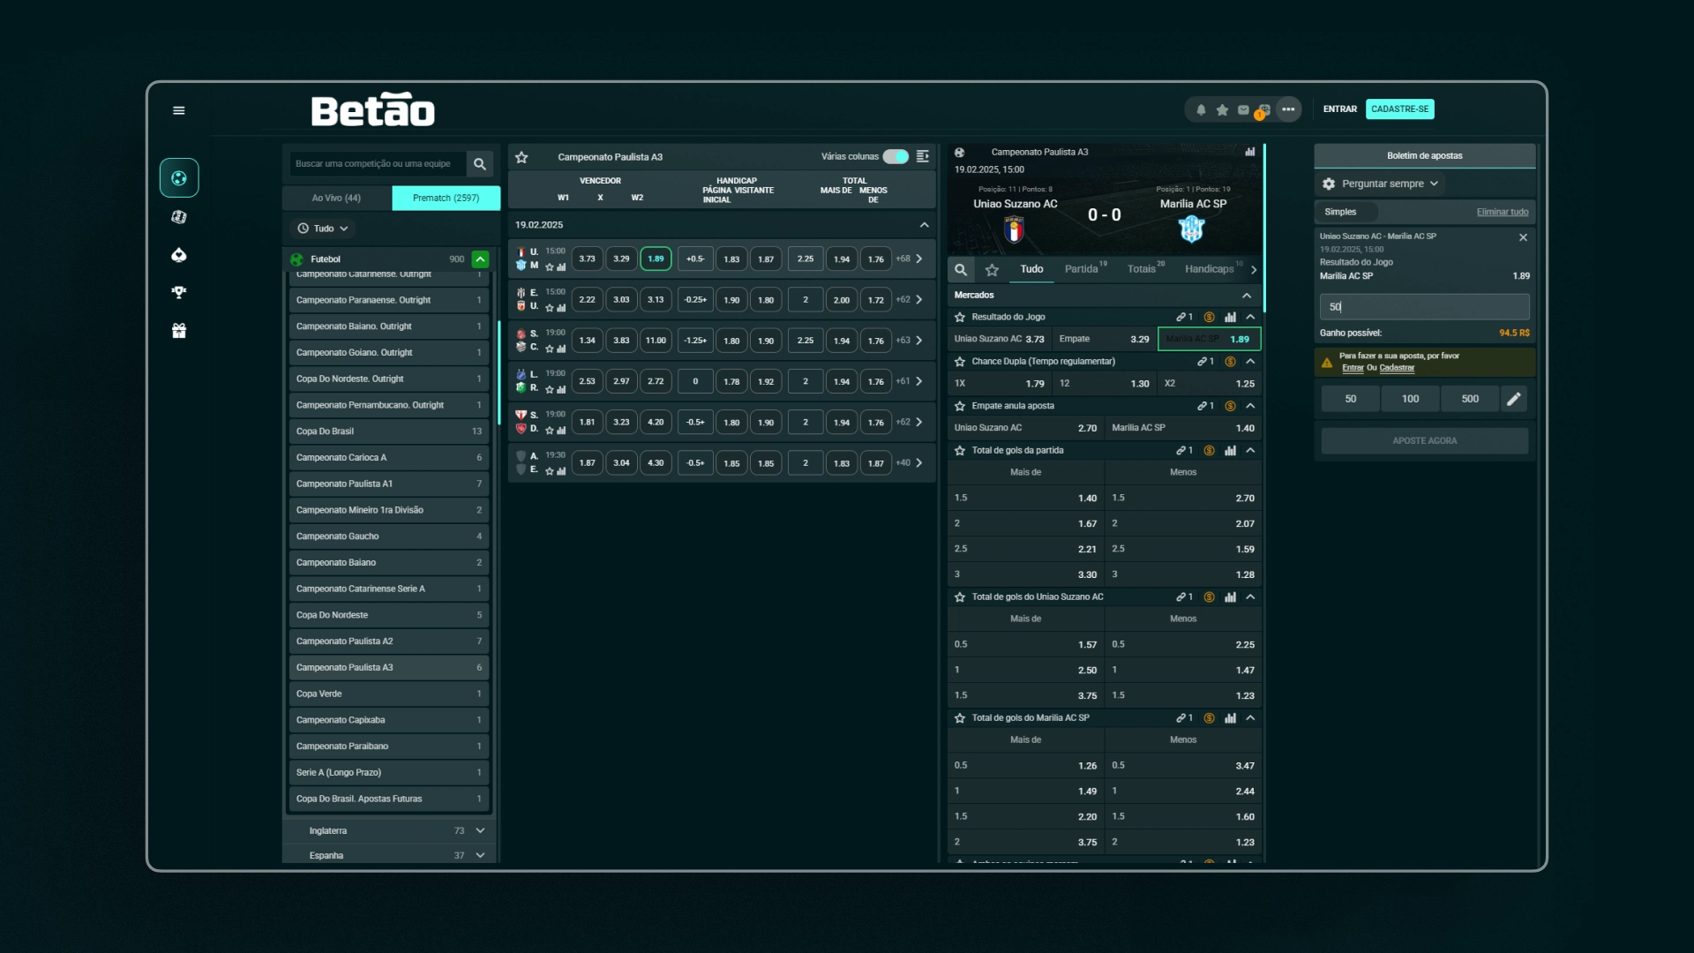
Task: Click cashout coin icon on Resultado do Jogo
Action: 1209,317
